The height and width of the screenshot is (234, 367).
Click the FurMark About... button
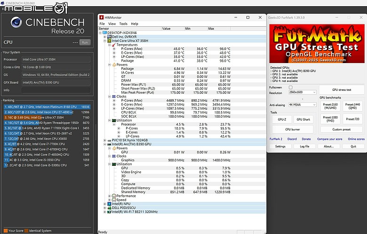[x=328, y=146]
